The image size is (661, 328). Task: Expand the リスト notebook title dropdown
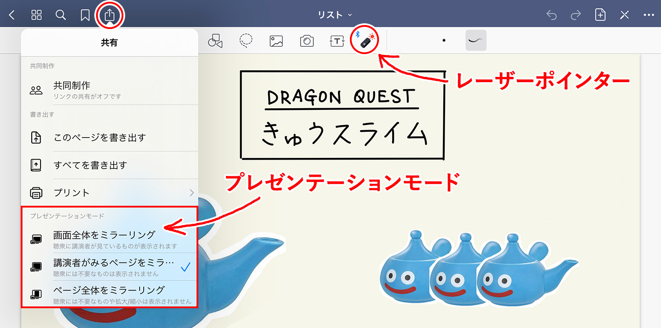pyautogui.click(x=335, y=15)
